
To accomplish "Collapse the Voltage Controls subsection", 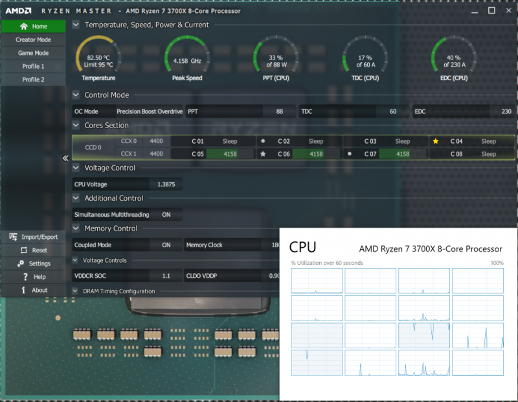I will click(75, 260).
